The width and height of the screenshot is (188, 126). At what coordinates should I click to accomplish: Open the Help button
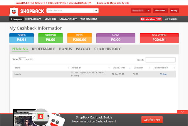click(174, 11)
